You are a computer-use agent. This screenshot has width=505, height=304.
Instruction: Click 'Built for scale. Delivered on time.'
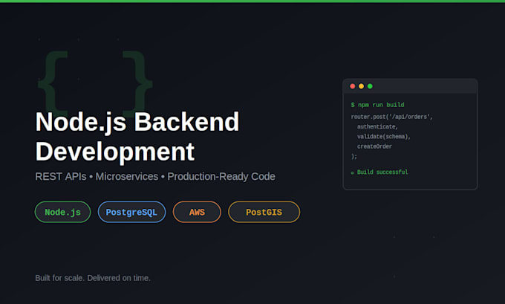click(93, 278)
